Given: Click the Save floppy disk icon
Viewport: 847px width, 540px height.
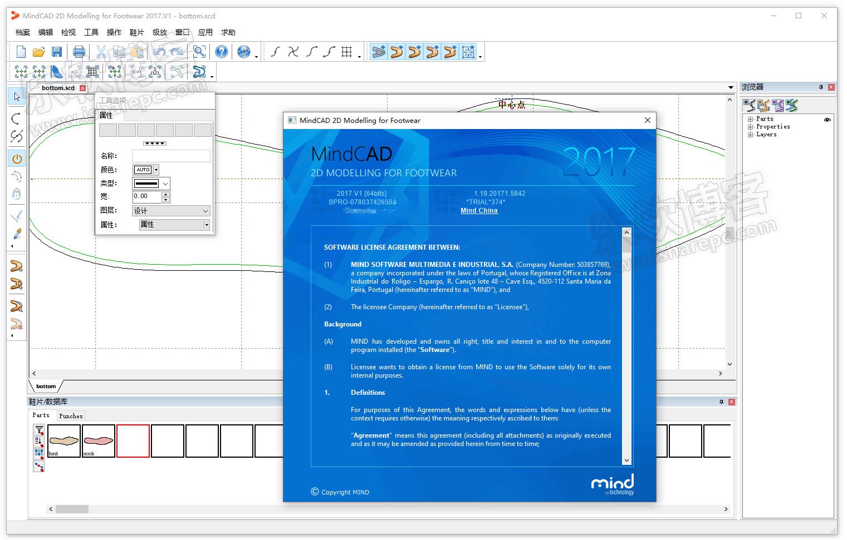Looking at the screenshot, I should [x=57, y=52].
